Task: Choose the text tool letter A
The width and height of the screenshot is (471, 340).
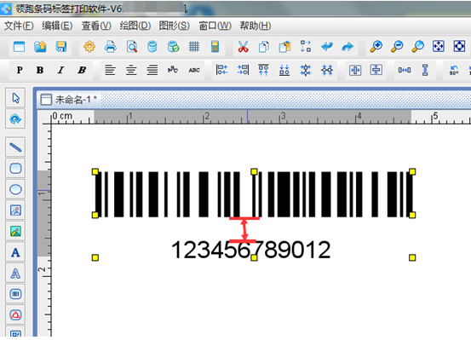Action: [x=15, y=252]
